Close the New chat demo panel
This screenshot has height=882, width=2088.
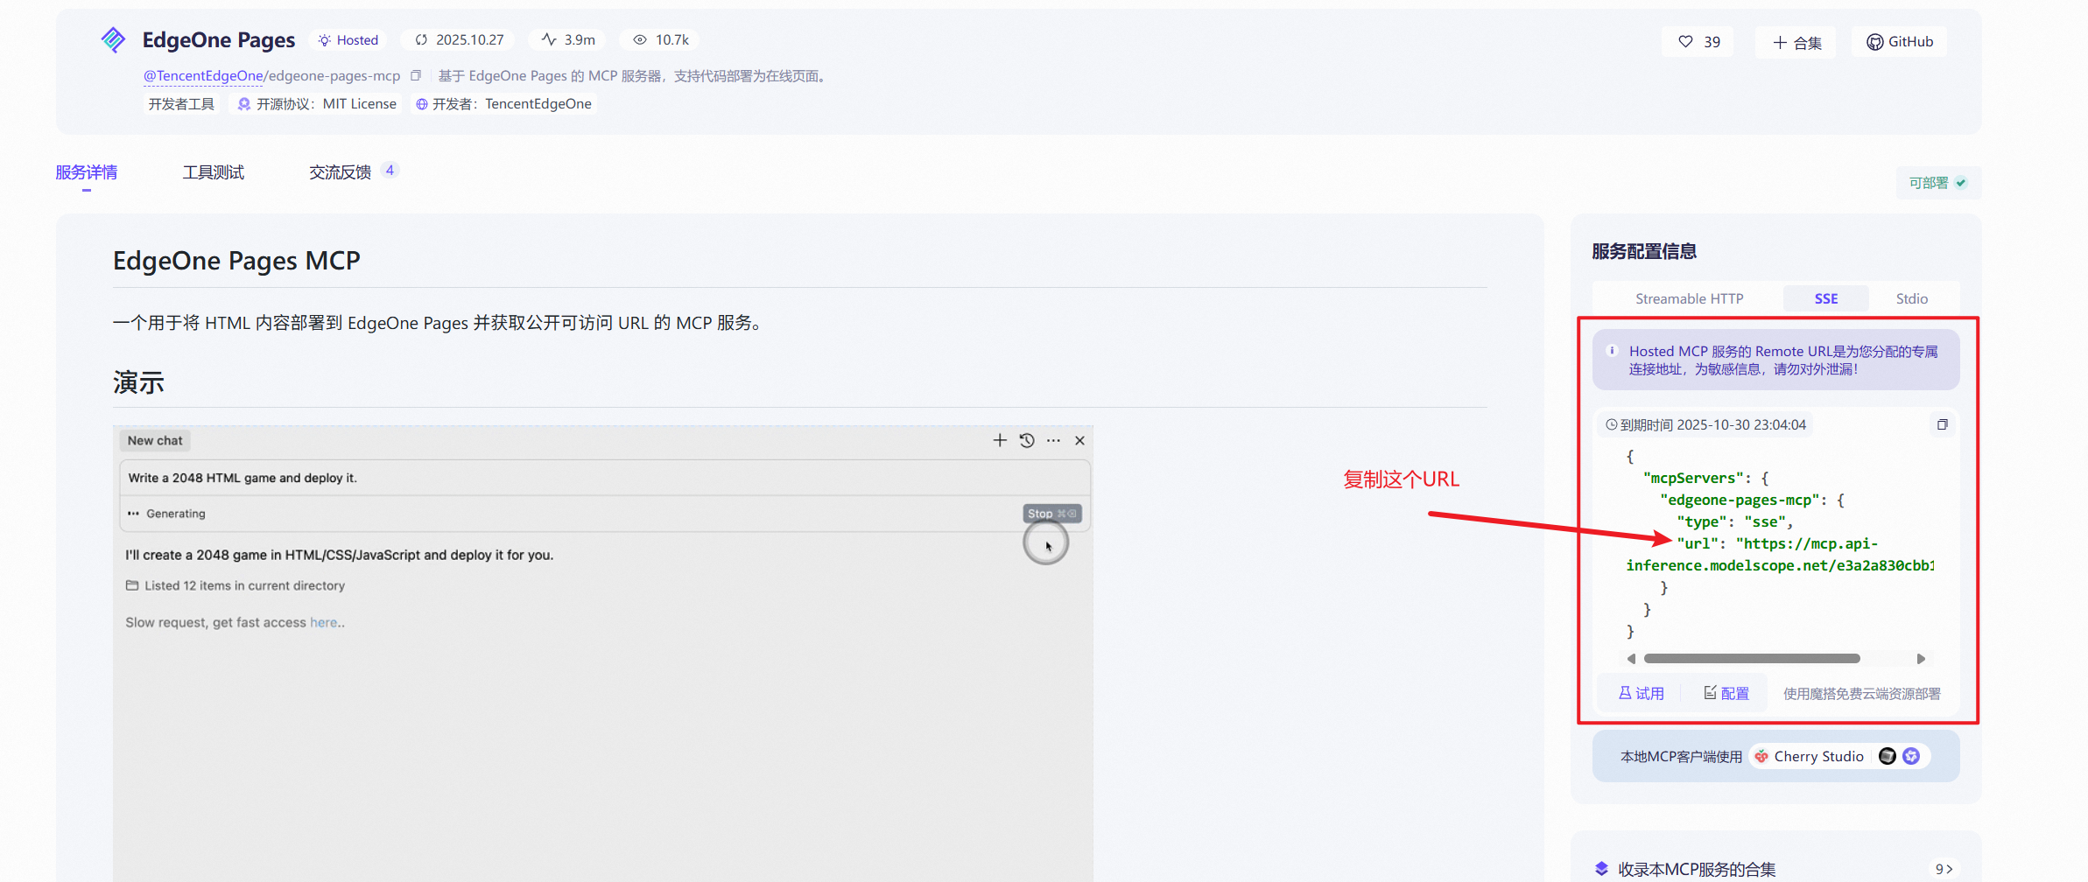pos(1079,441)
